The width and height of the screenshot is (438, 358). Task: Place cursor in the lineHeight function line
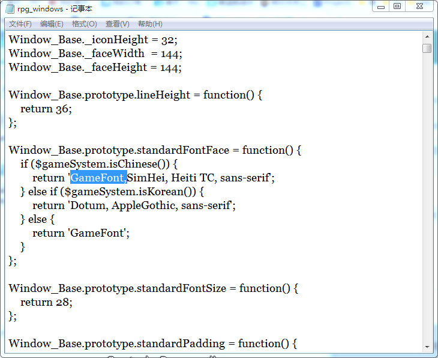point(136,95)
